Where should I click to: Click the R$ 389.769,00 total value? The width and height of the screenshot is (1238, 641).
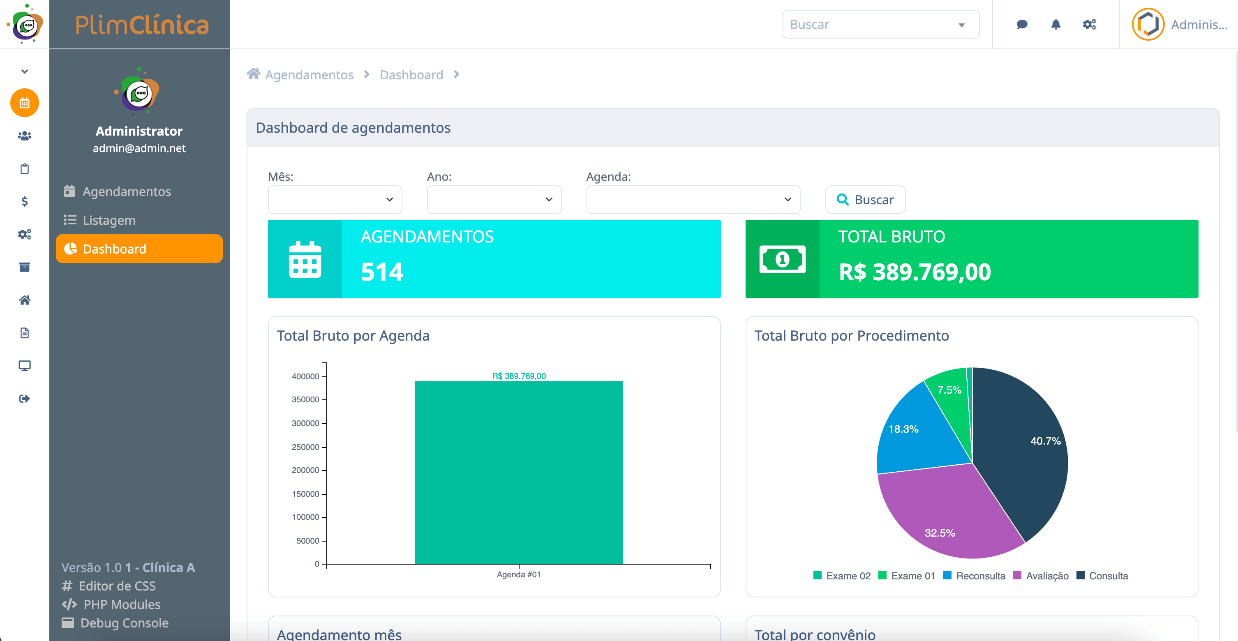click(x=915, y=272)
